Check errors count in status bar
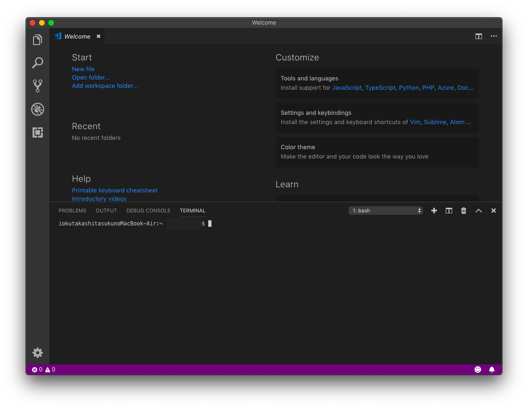This screenshot has height=409, width=528. coord(37,369)
